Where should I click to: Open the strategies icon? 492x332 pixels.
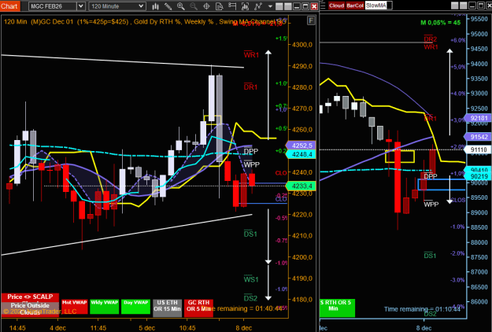pos(258,6)
